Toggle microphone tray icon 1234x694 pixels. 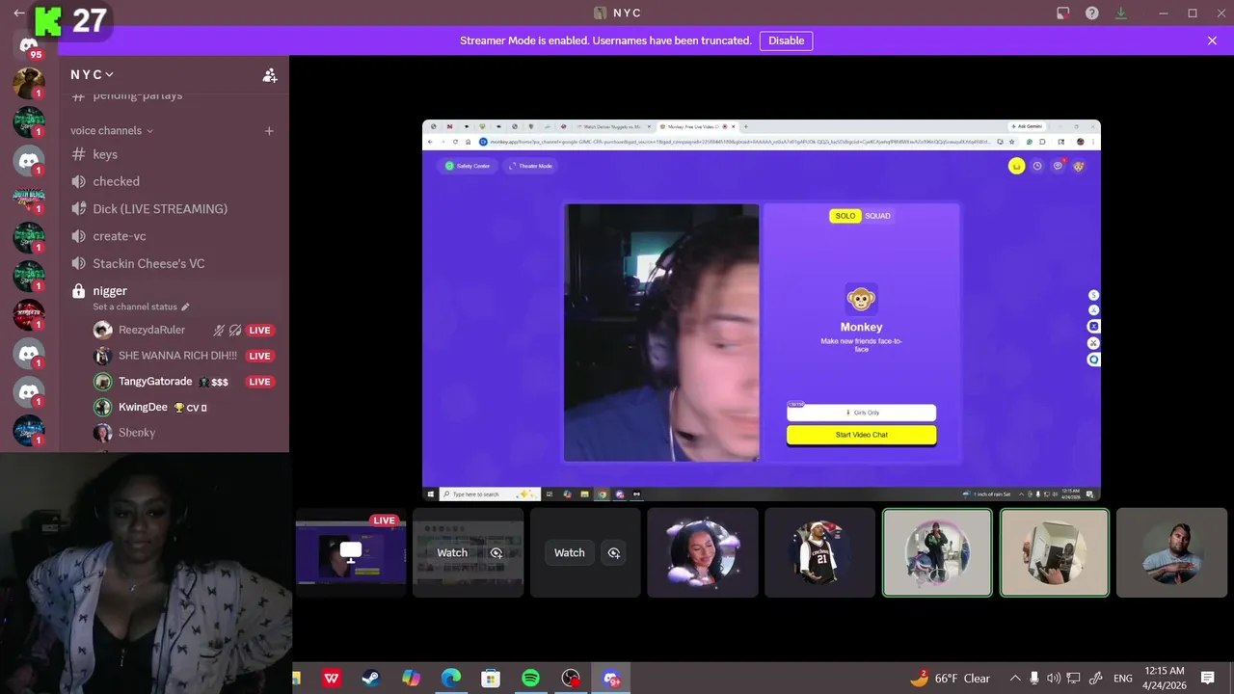click(1033, 679)
